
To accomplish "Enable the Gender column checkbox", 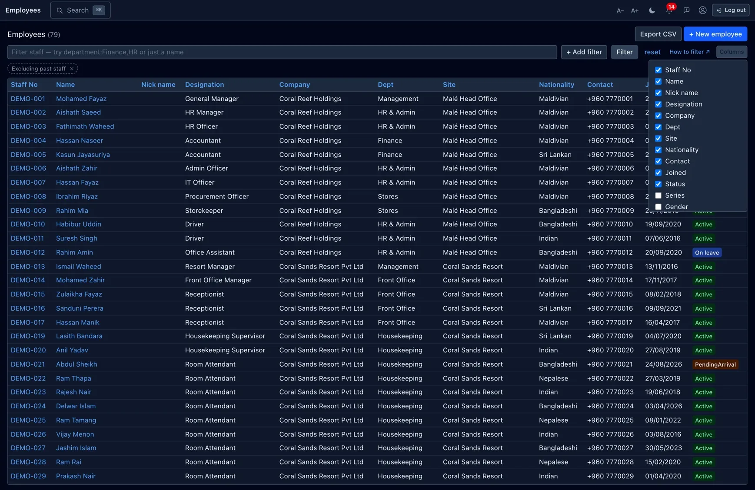I will pos(658,207).
